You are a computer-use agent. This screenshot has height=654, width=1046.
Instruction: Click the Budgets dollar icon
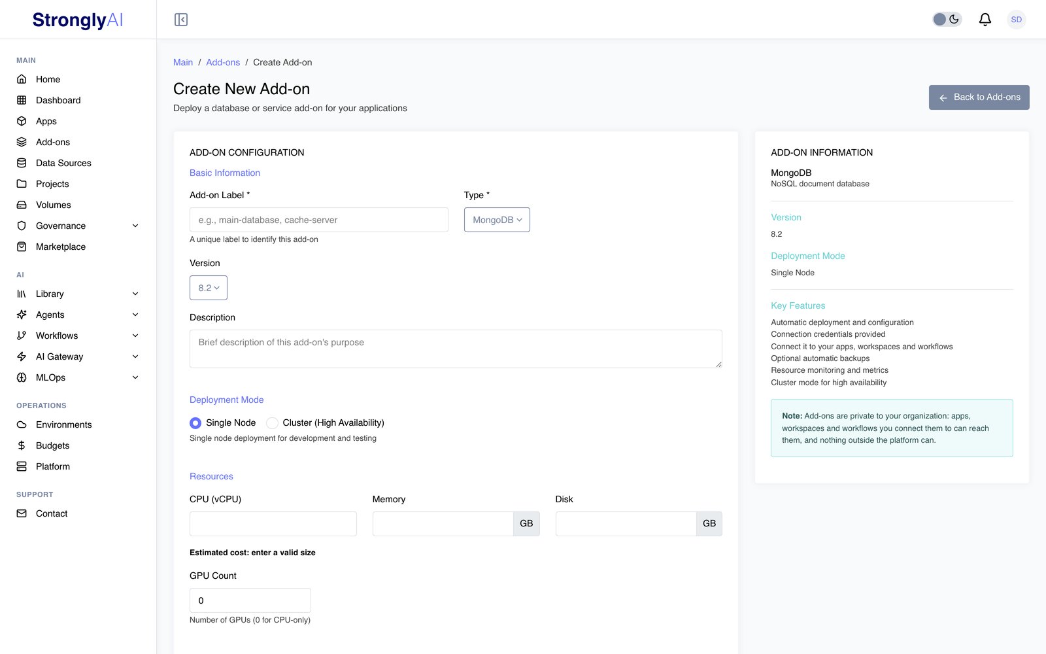click(x=22, y=445)
